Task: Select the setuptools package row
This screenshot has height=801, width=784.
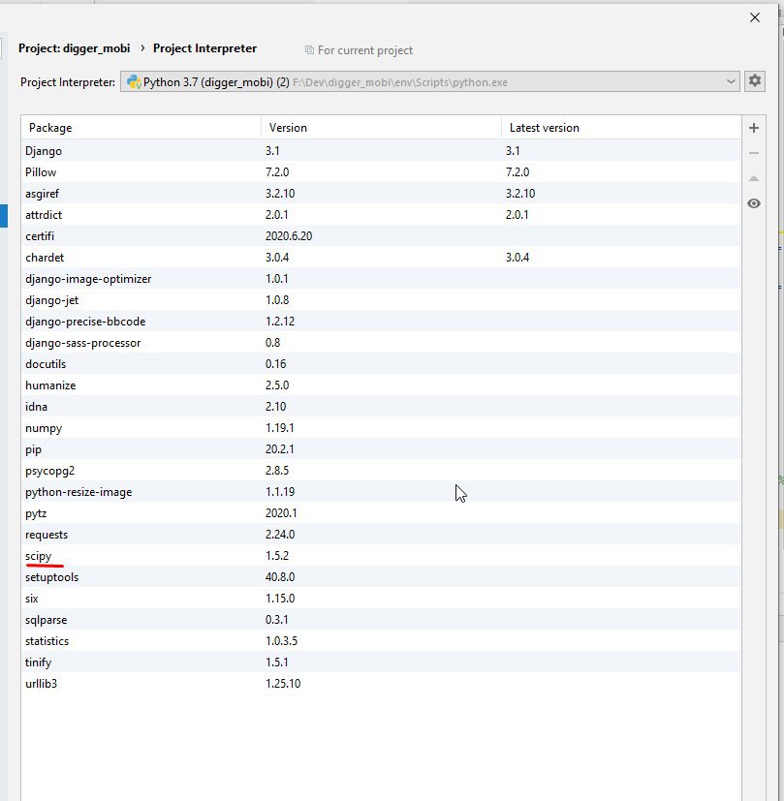Action: pos(381,577)
